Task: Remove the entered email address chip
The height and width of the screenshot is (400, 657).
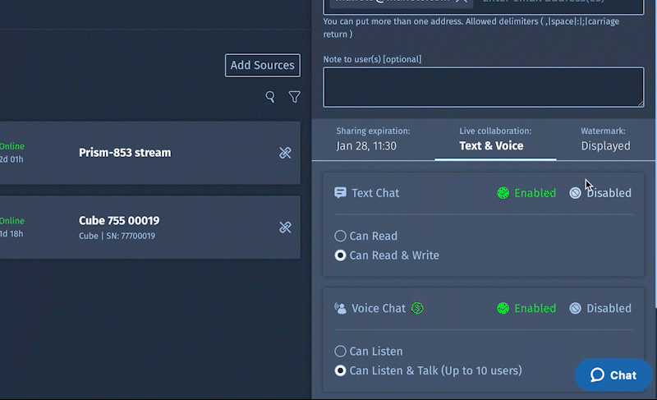Action: coord(462,2)
